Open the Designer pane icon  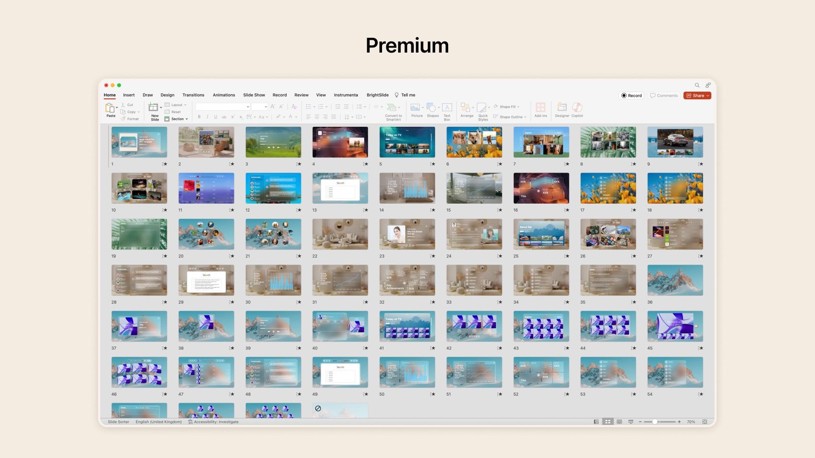coord(562,107)
